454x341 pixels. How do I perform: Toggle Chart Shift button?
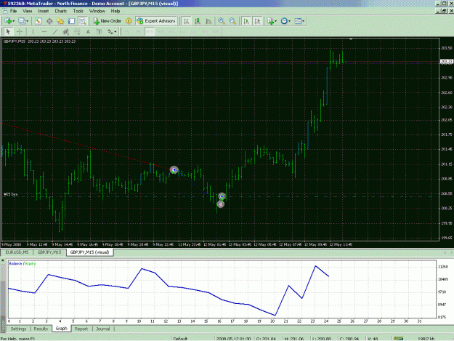(257, 21)
